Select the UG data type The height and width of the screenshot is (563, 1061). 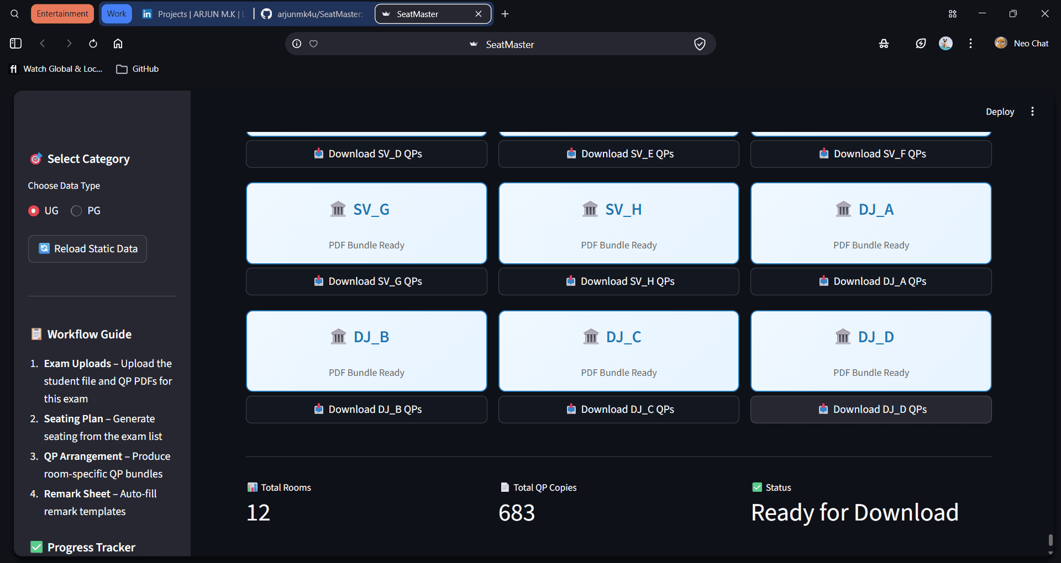(43, 210)
